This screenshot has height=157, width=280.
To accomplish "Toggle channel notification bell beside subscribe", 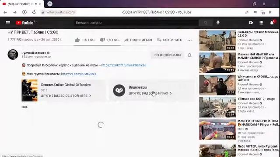I will click(x=189, y=55).
